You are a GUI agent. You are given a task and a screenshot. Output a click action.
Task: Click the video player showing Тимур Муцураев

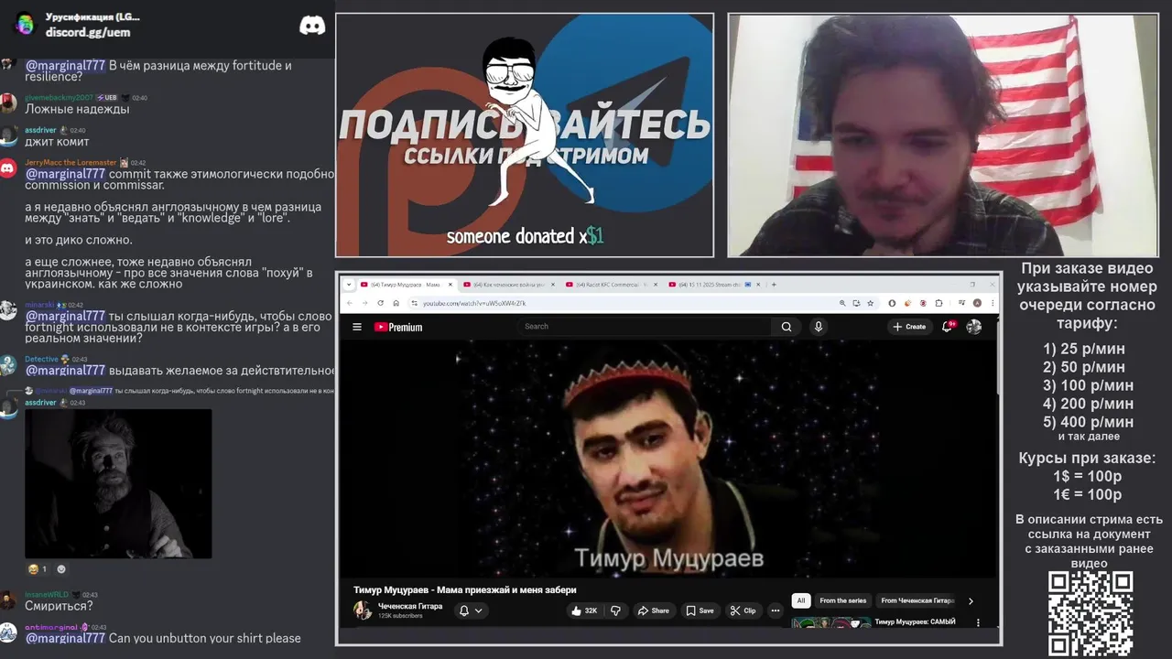point(667,459)
